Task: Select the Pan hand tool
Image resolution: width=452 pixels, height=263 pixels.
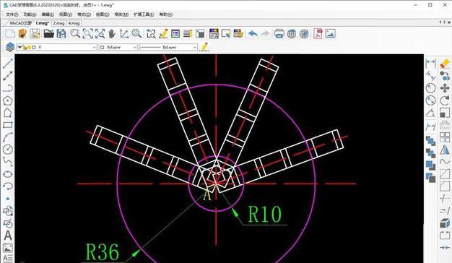Action: (x=112, y=34)
